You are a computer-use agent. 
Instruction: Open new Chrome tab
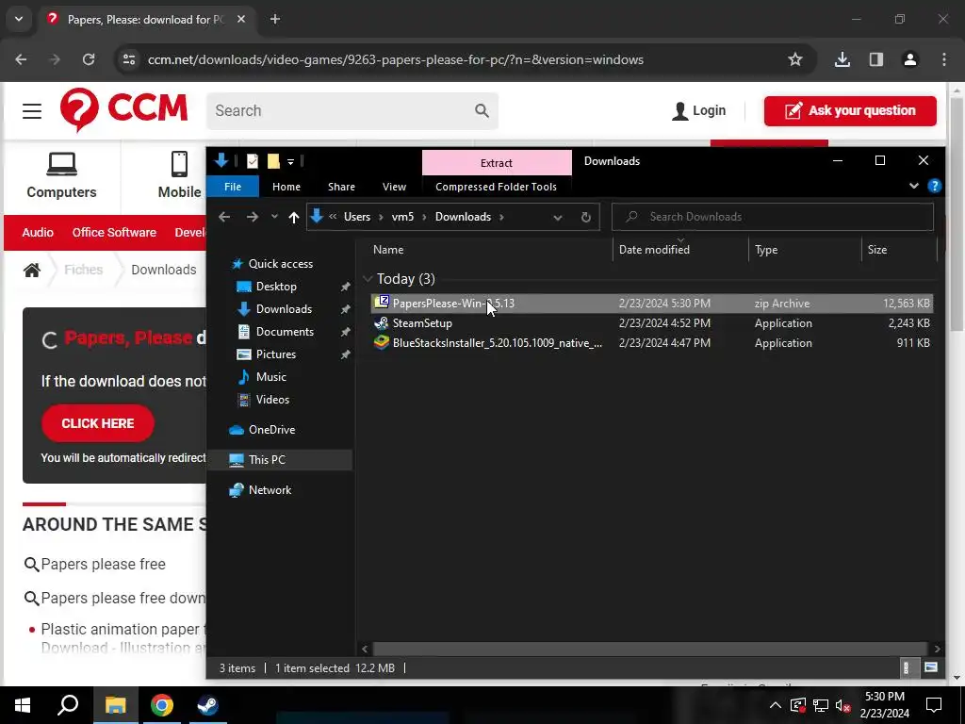coord(275,19)
